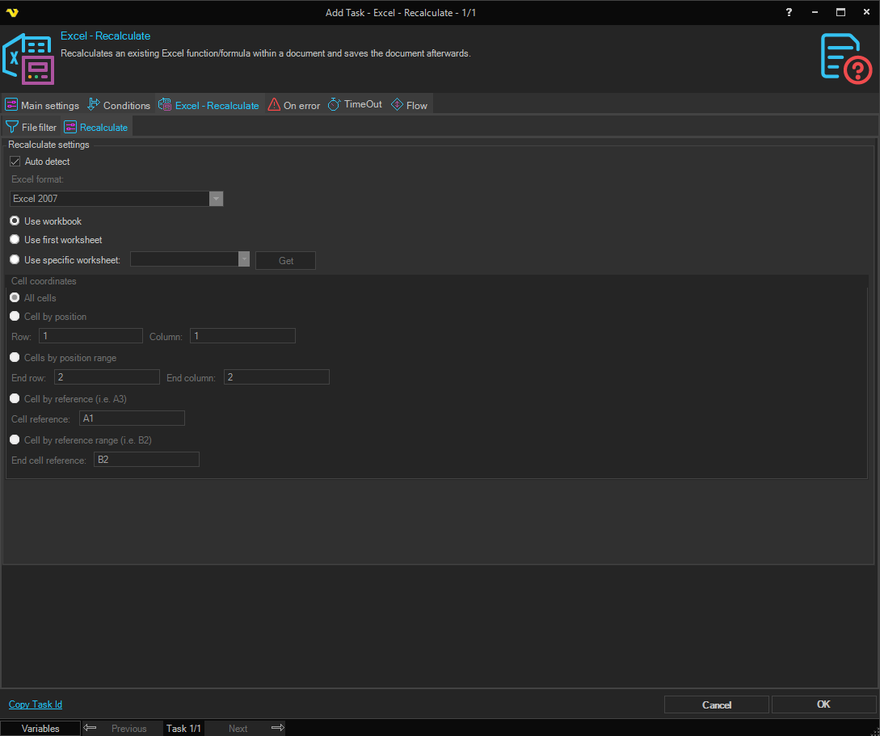
Task: Expand the specific worksheet dropdown
Action: point(243,259)
